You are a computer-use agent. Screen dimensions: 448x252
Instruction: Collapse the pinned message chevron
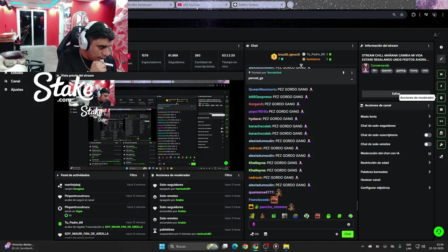click(352, 79)
